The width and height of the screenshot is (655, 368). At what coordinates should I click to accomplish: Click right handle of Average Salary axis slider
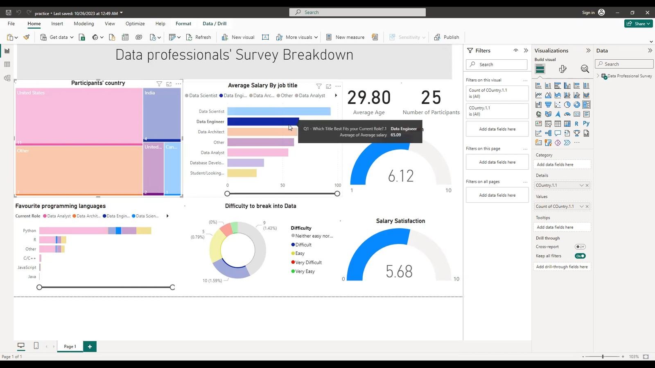coord(337,193)
